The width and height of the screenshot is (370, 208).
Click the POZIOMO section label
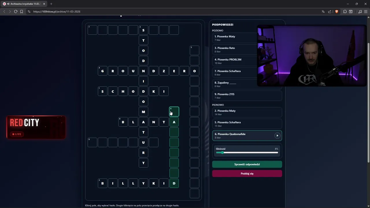(x=218, y=30)
